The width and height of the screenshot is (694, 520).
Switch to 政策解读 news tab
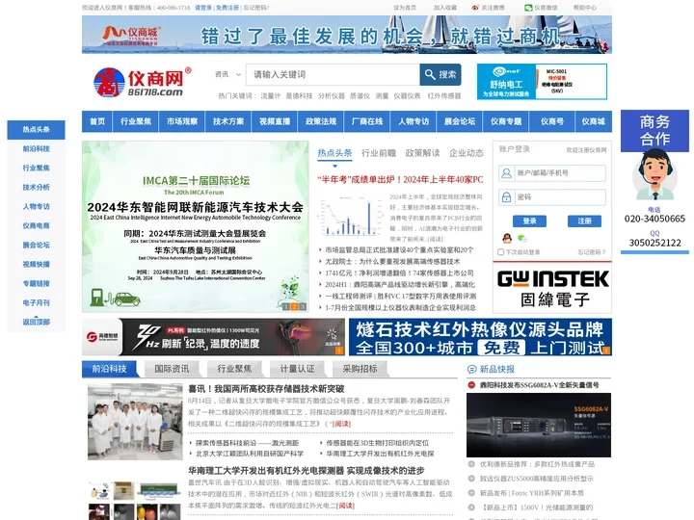pyautogui.click(x=422, y=153)
